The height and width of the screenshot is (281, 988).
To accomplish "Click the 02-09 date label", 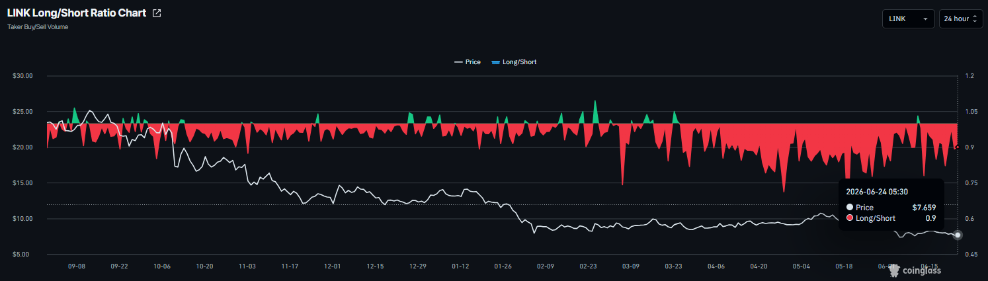I will pos(546,266).
